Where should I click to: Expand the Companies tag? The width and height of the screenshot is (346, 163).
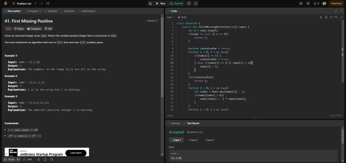(x=34, y=29)
